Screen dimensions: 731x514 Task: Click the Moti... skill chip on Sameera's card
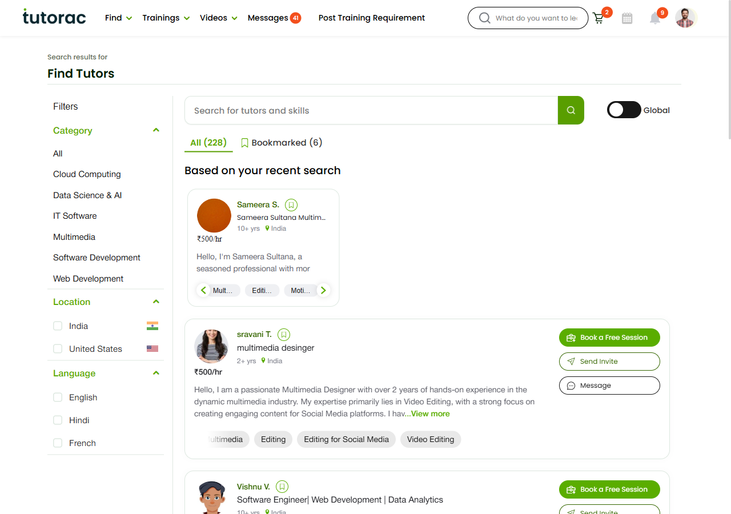coord(300,291)
